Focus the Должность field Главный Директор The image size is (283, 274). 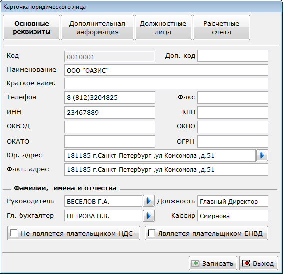(x=233, y=201)
